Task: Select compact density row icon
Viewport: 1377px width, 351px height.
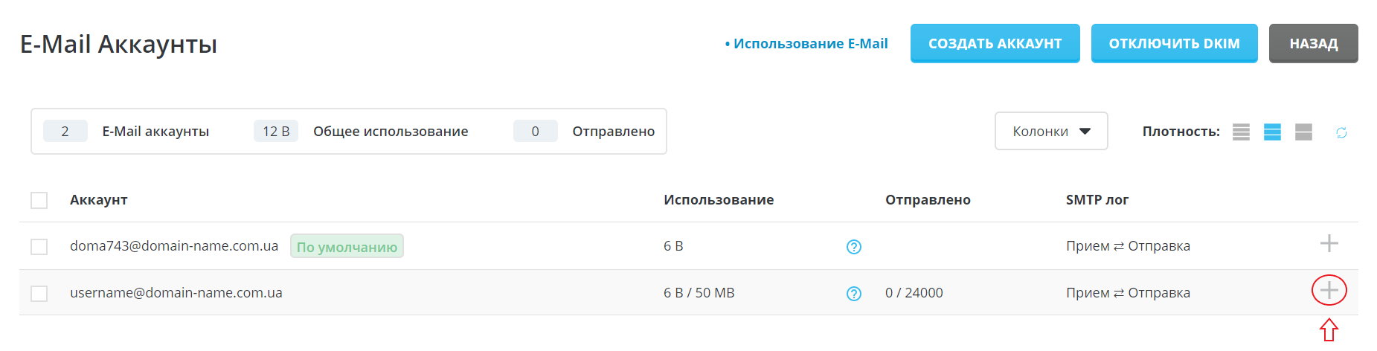Action: 1241,132
